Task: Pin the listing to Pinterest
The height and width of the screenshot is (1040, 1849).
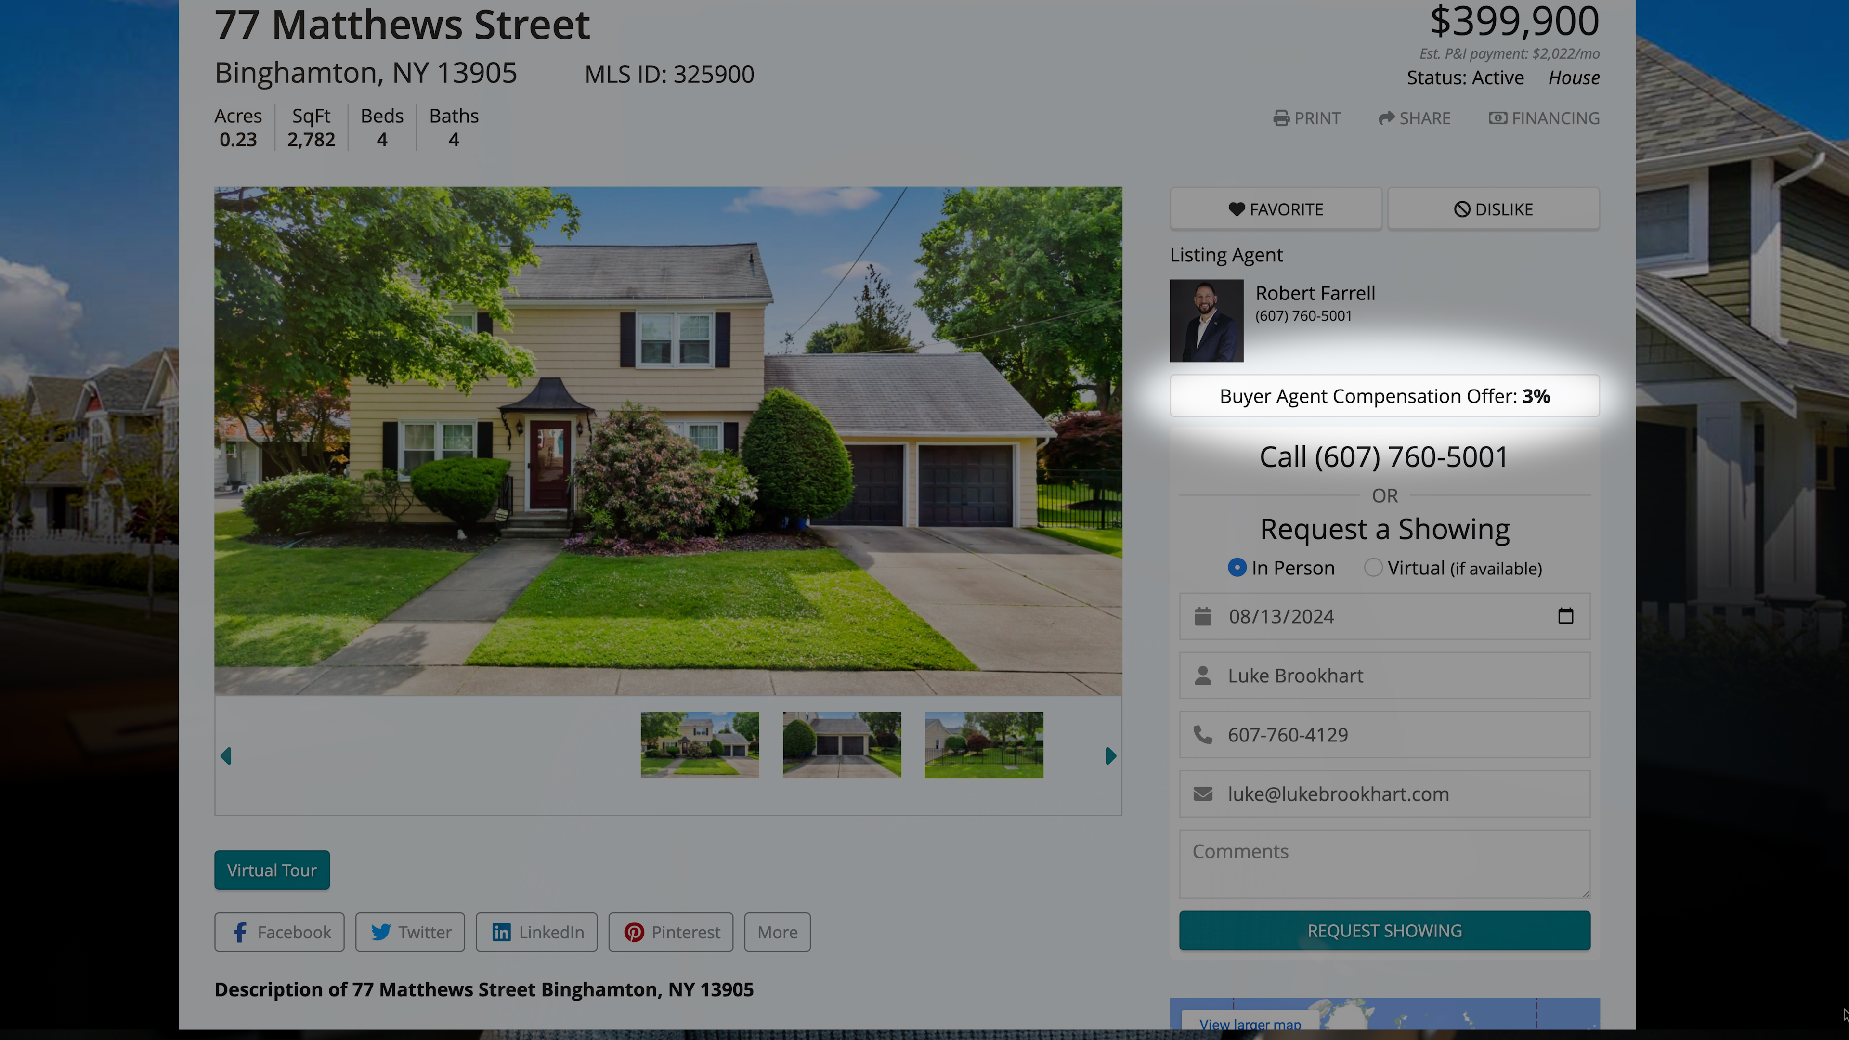Action: point(670,932)
